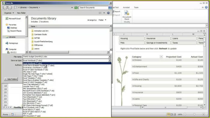Choose Text (Tab delimited) (*.txt) file type
The height and width of the screenshot is (118, 210).
pyautogui.click(x=67, y=84)
